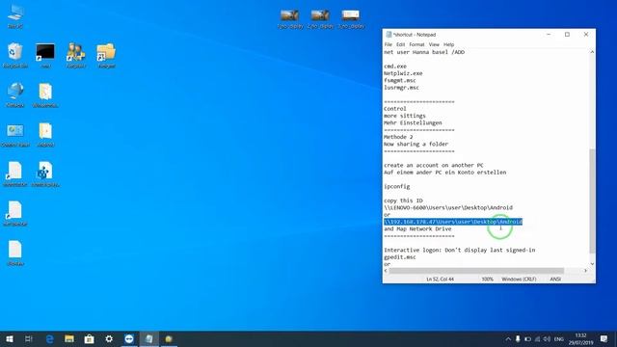Image resolution: width=617 pixels, height=347 pixels.
Task: Switch the ENG input language indicator
Action: tap(559, 339)
